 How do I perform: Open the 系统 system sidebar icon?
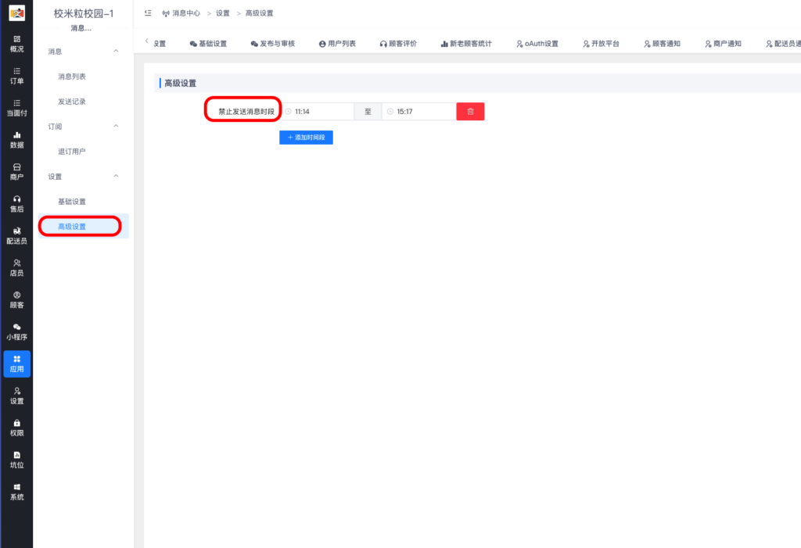coord(16,492)
